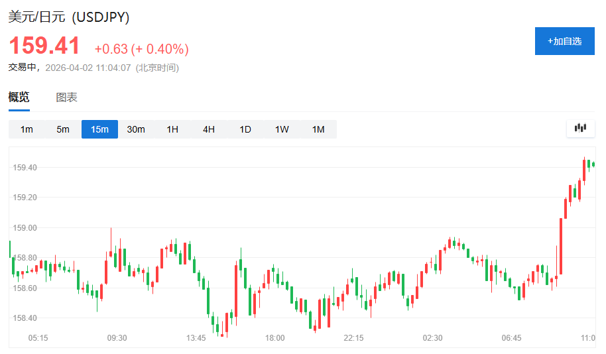Select the 30m timeframe

tap(136, 129)
